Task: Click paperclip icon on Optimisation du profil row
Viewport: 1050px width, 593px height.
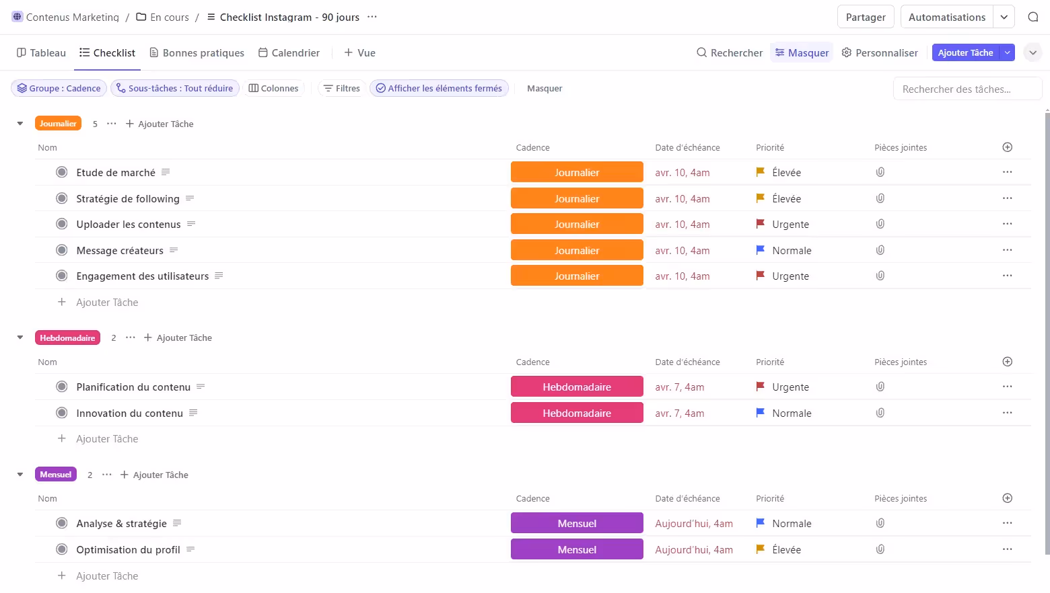Action: (880, 549)
